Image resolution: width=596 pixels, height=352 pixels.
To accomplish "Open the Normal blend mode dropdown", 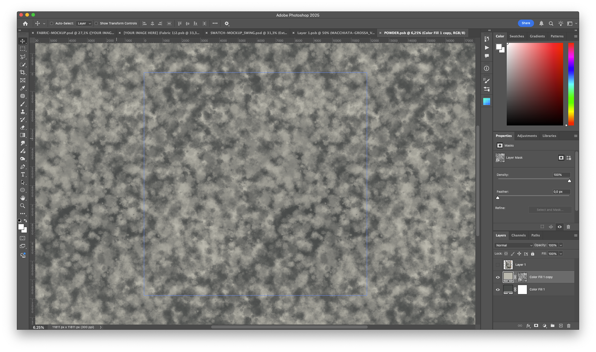I will tap(514, 245).
